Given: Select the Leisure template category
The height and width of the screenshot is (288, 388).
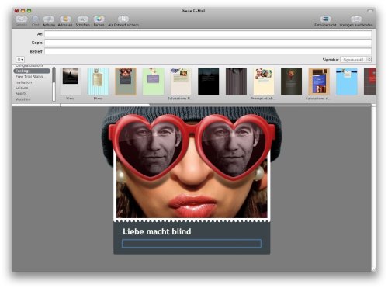Looking at the screenshot, I should pyautogui.click(x=22, y=88).
